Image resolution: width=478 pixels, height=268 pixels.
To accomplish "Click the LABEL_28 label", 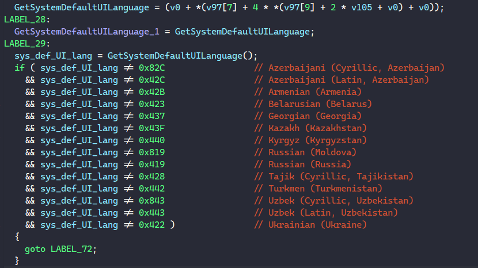I will pos(18,20).
